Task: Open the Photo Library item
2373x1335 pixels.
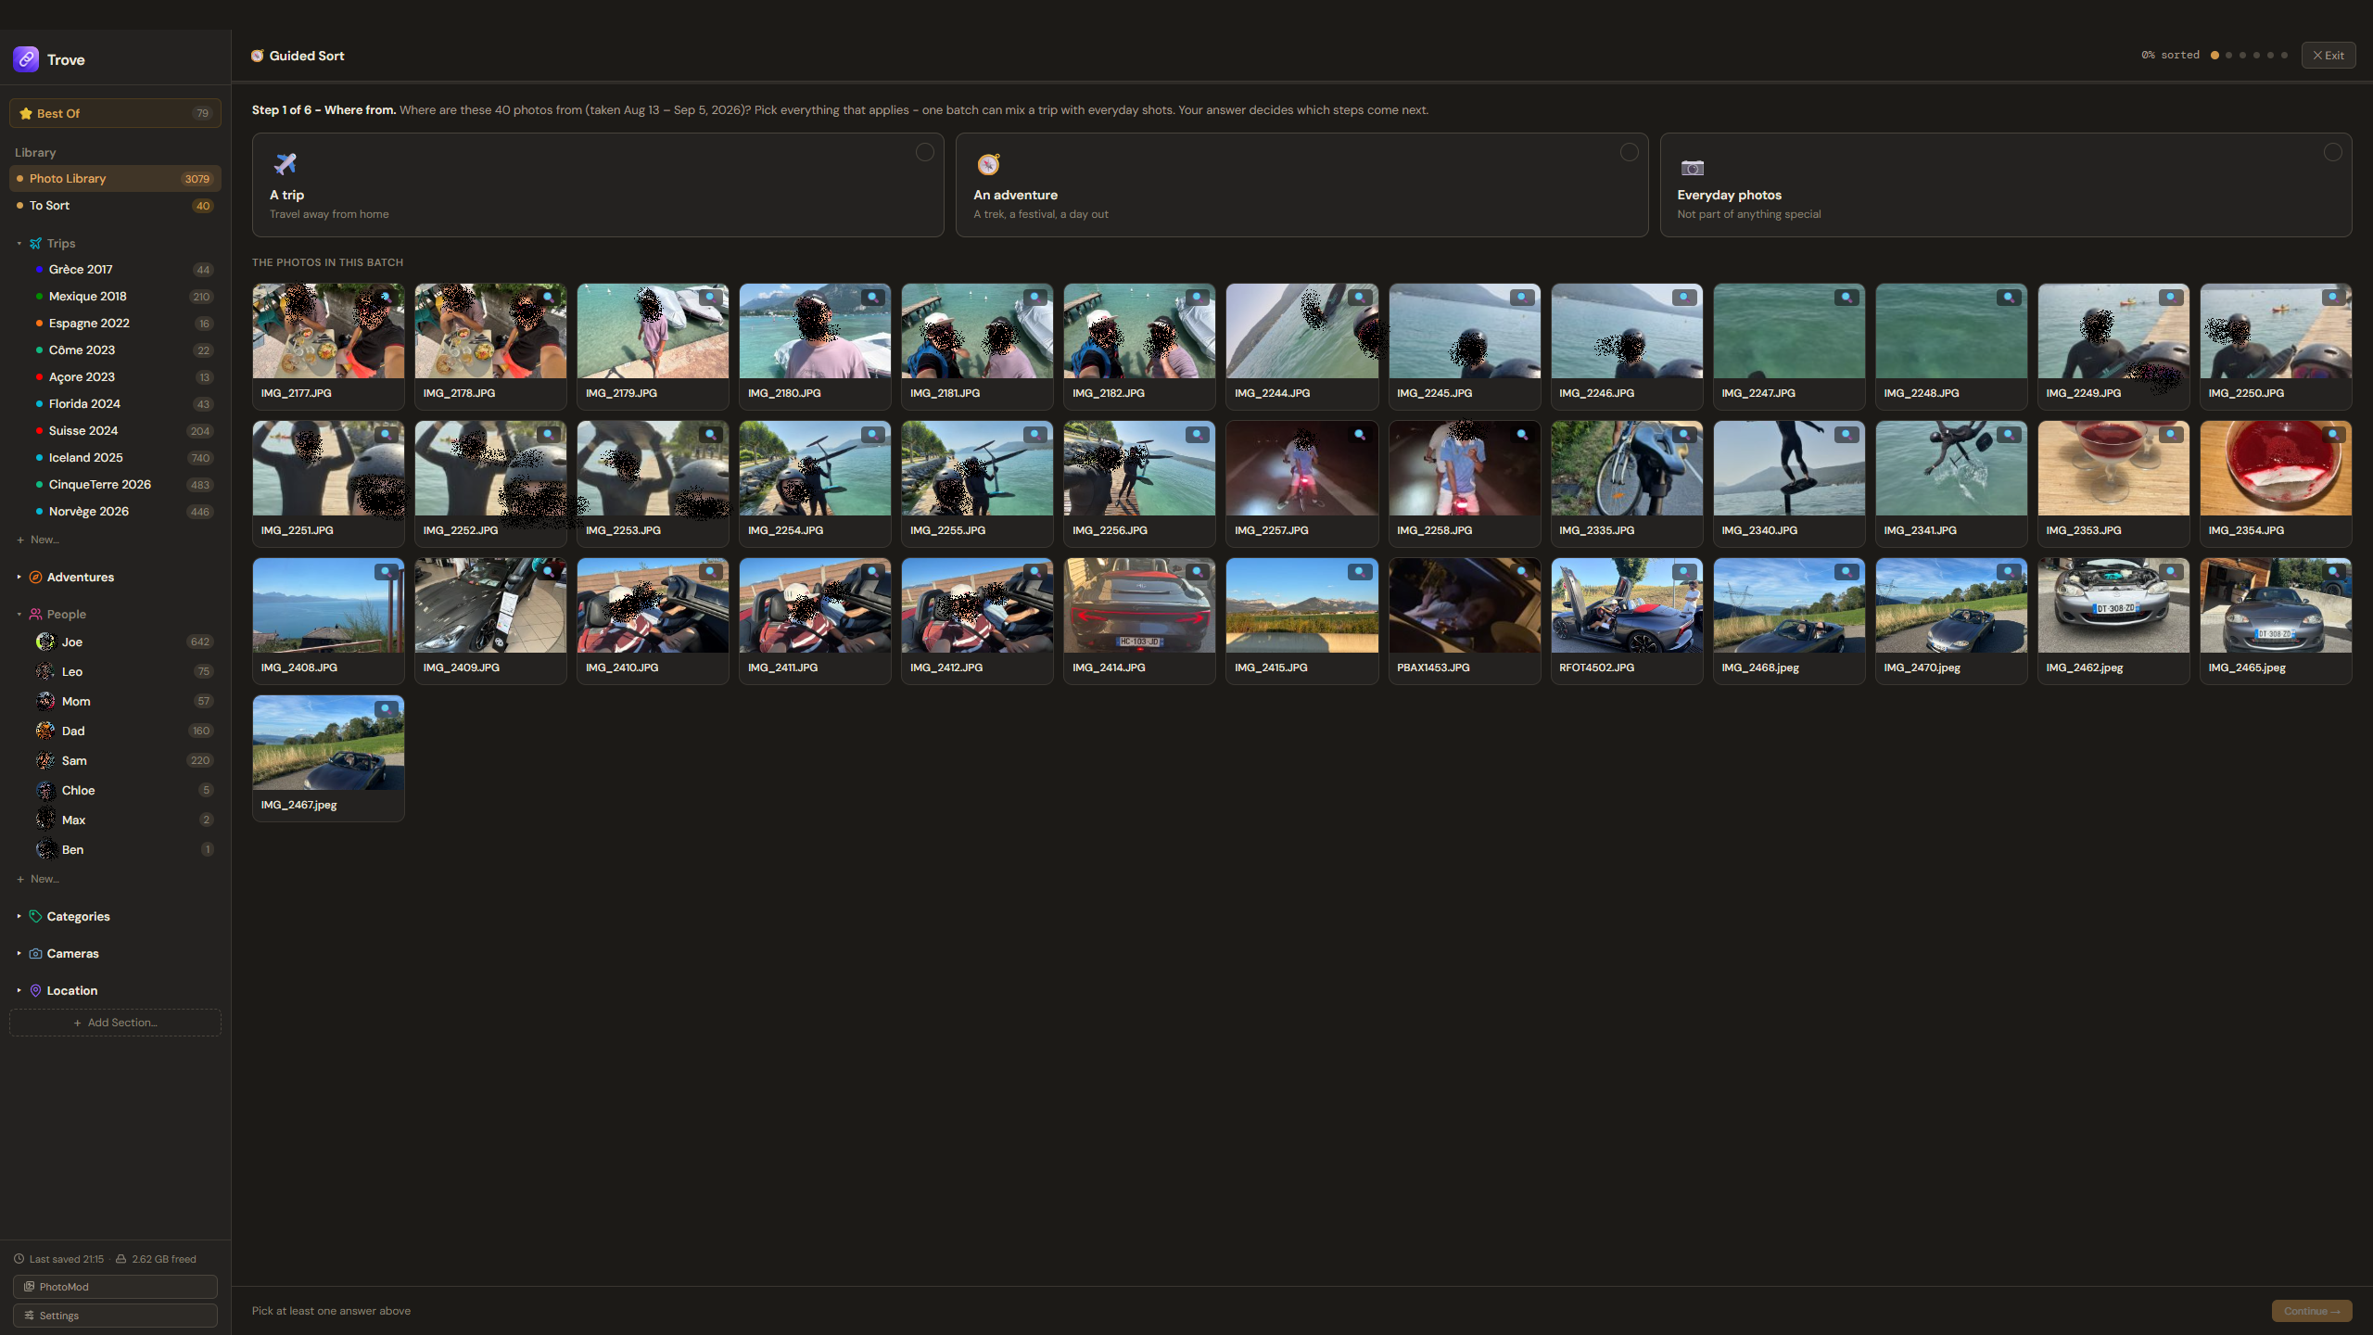Action: (115, 178)
